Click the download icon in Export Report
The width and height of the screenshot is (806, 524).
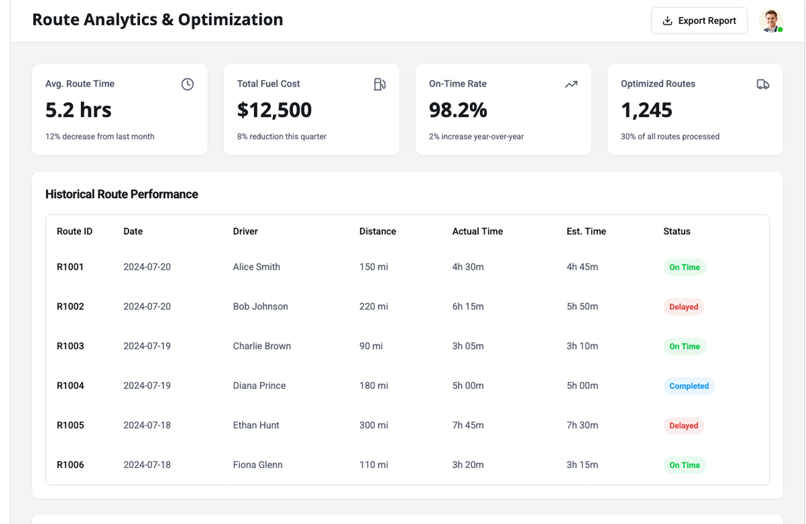click(667, 21)
